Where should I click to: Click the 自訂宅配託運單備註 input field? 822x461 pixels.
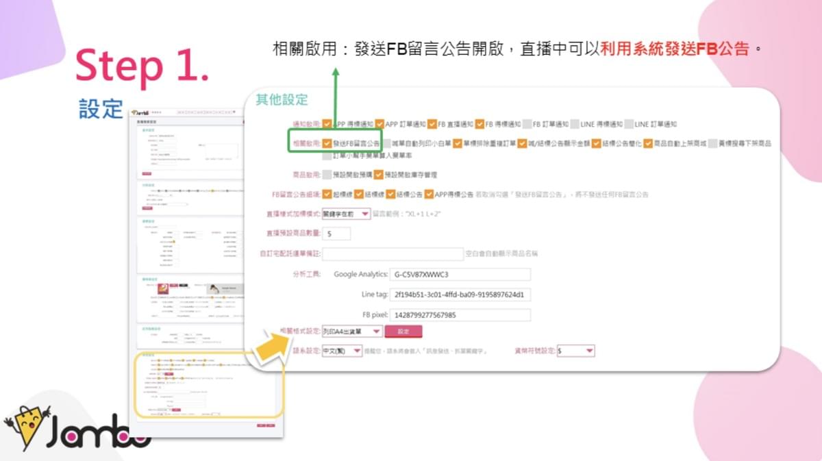(x=393, y=253)
